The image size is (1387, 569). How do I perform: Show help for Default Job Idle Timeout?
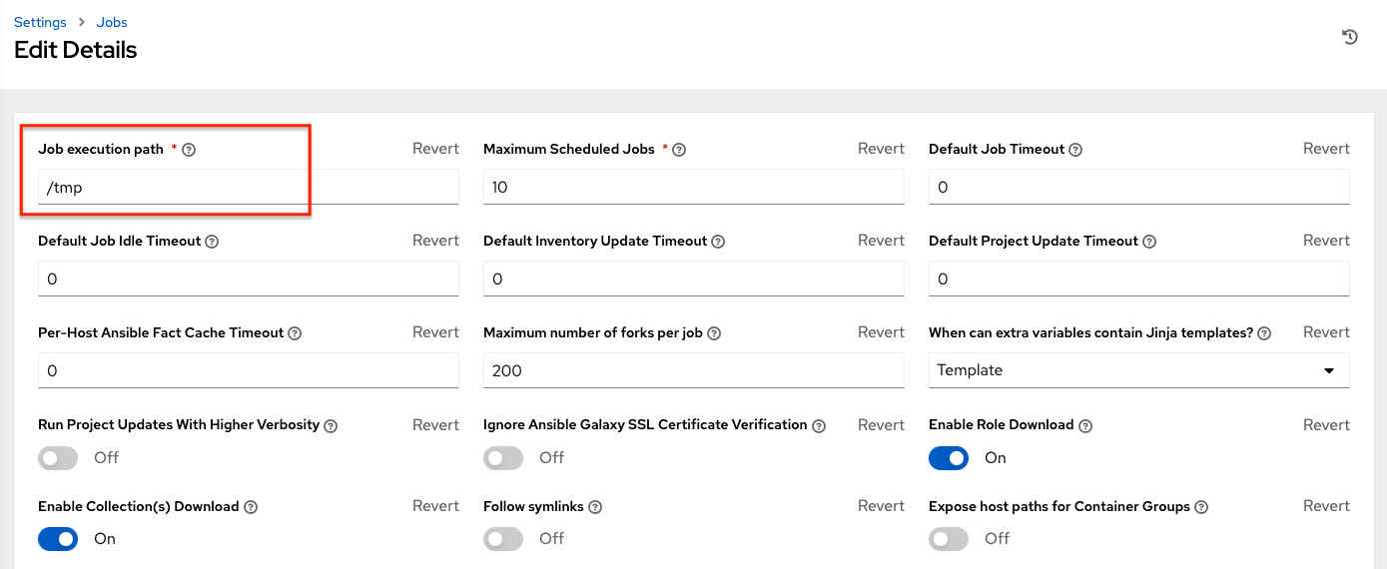[x=212, y=242]
